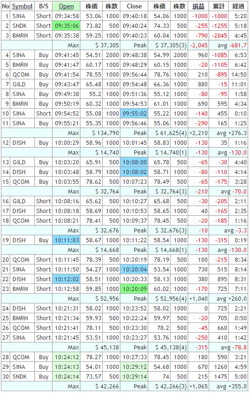Click the Close column header
The width and height of the screenshot is (250, 393).
[134, 6]
